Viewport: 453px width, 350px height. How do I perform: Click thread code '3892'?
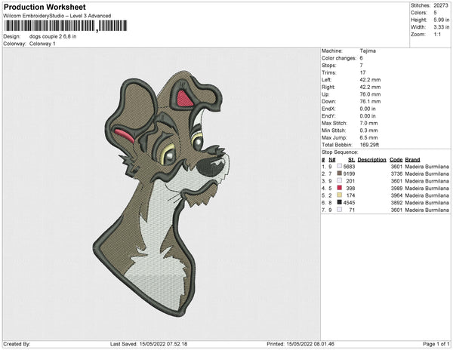(396, 203)
